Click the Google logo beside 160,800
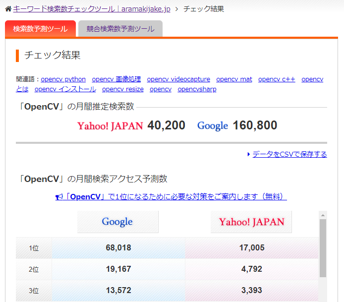The width and height of the screenshot is (344, 302). tap(213, 126)
